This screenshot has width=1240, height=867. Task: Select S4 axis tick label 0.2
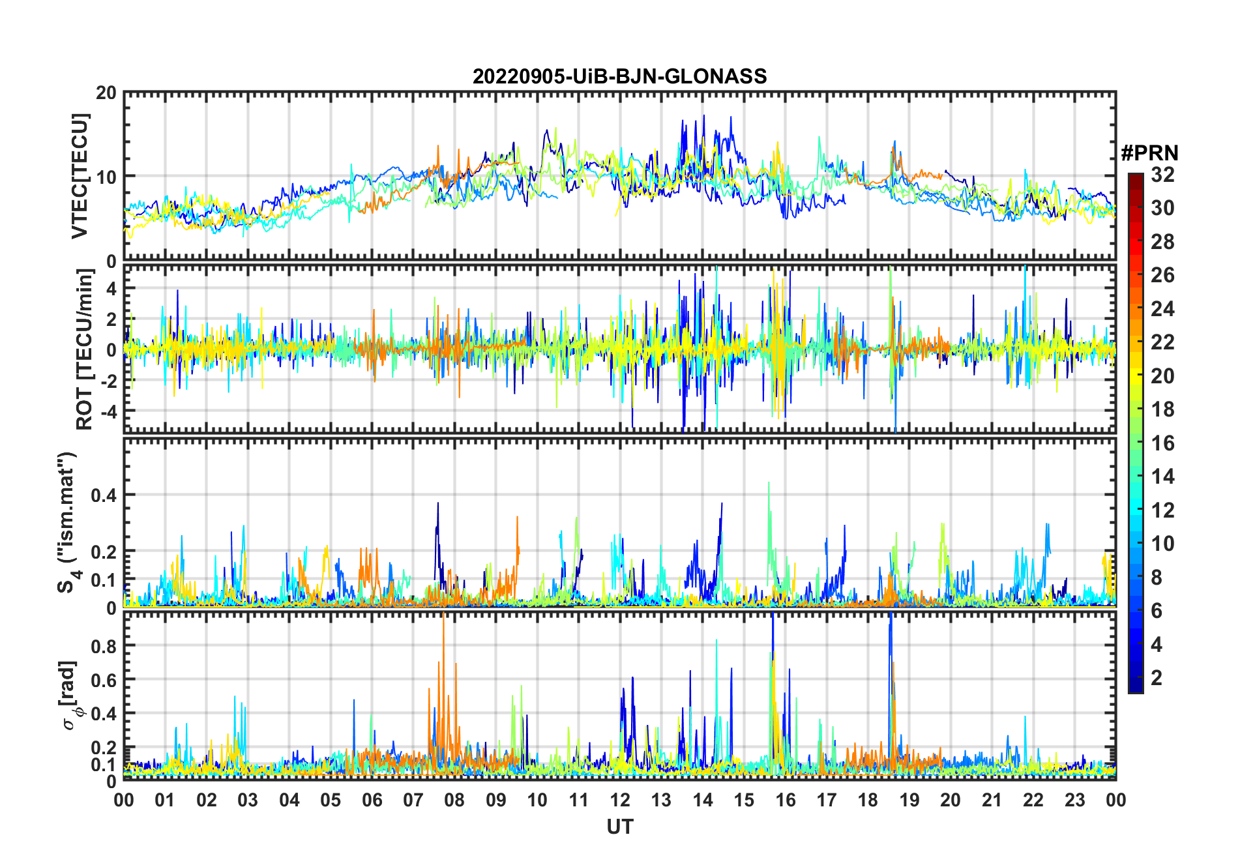point(104,551)
